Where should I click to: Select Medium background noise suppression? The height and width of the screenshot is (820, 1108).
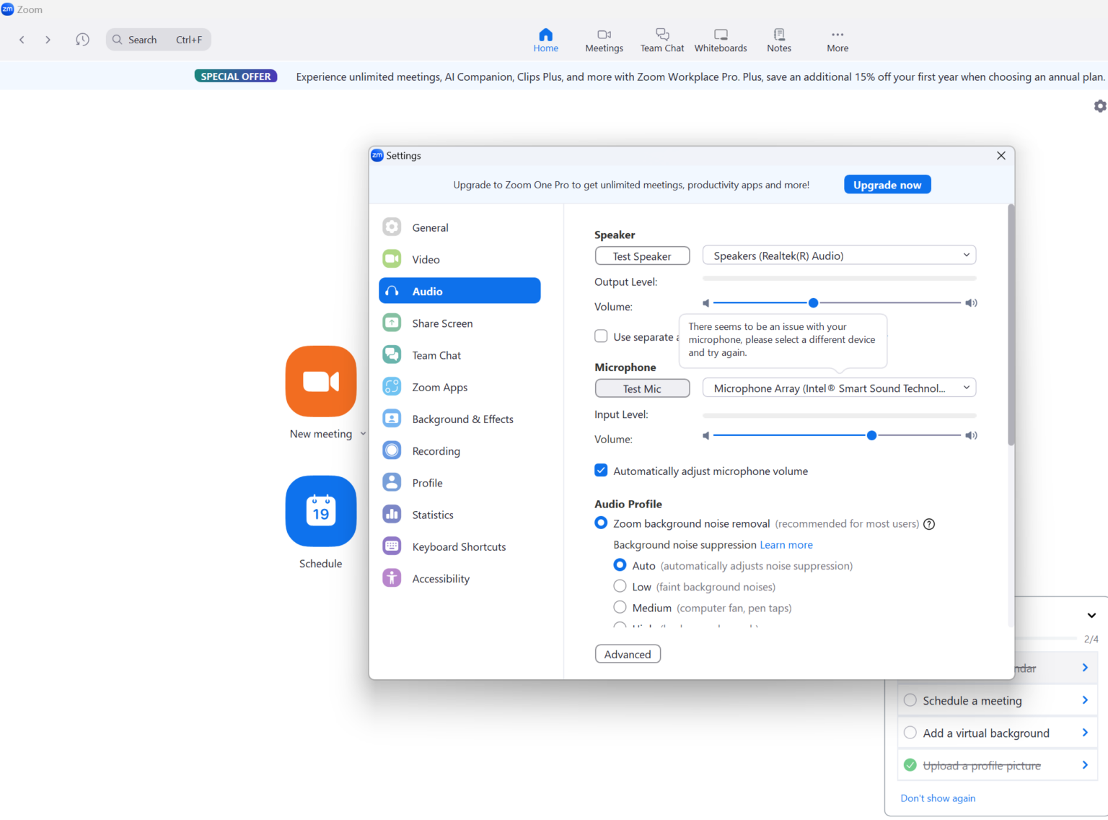point(620,607)
